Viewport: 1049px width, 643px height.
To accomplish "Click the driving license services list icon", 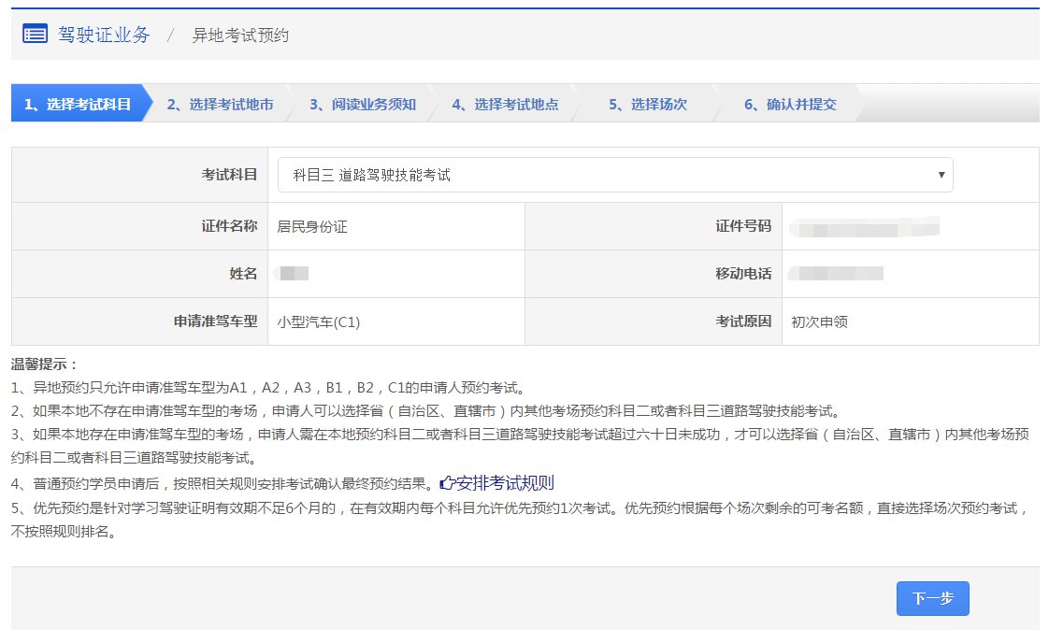I will pos(34,34).
